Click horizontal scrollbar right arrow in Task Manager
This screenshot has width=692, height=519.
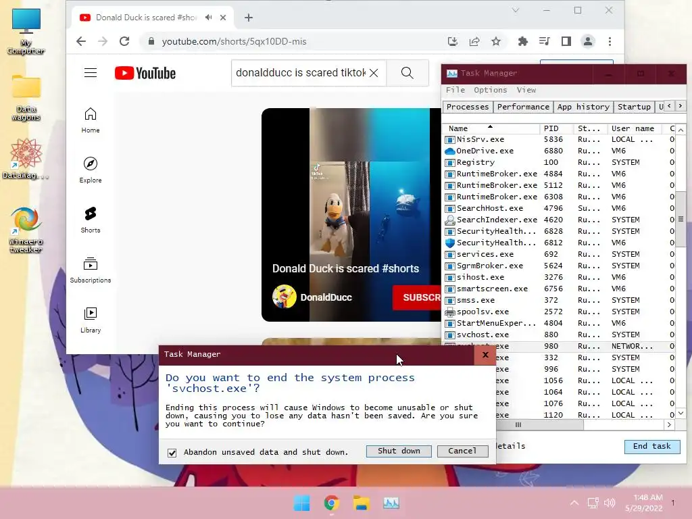pyautogui.click(x=669, y=424)
